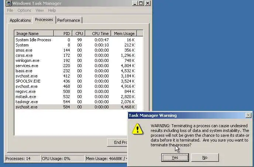Select svchost.exe with PID 412
Screen dimensions: 254x167
pyautogui.click(x=76, y=76)
